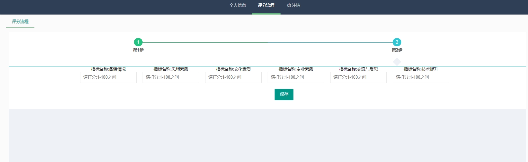The image size is (528, 162).
Task: Select the 评分流程 tab below the header
Action: pyautogui.click(x=20, y=21)
